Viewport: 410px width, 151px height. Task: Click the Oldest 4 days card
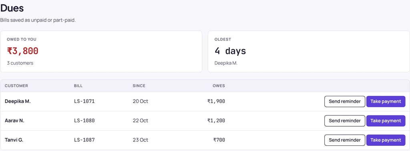309,52
